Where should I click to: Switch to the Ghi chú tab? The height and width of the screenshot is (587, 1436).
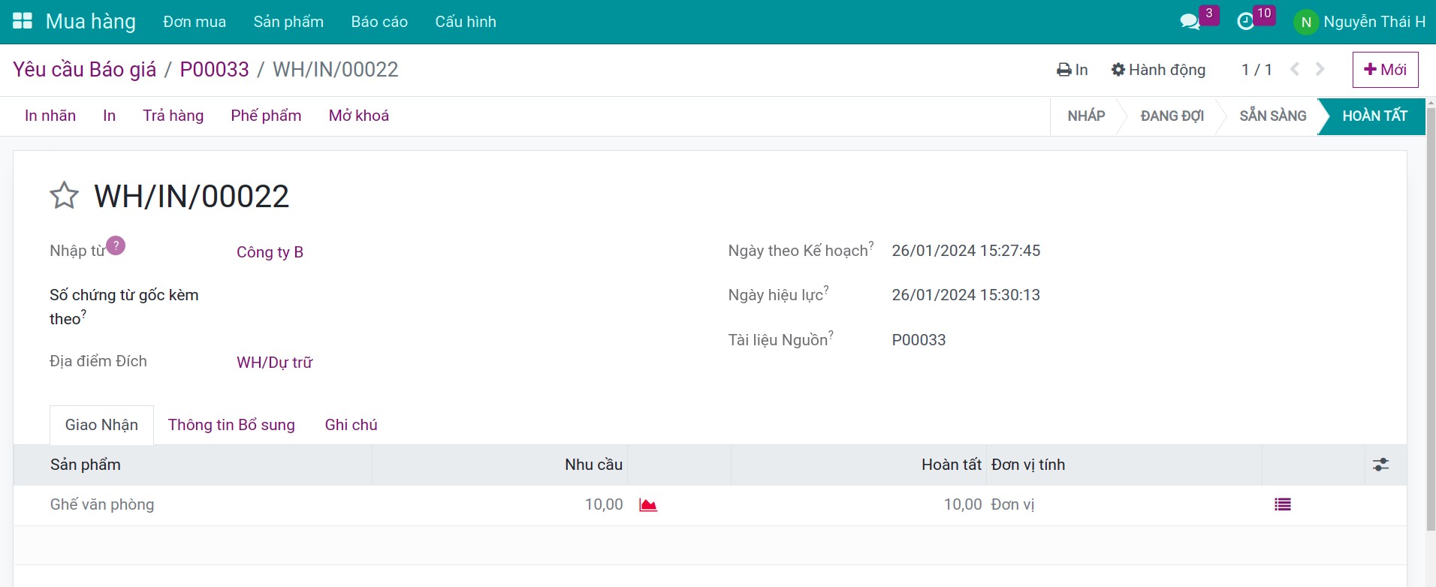pos(351,425)
